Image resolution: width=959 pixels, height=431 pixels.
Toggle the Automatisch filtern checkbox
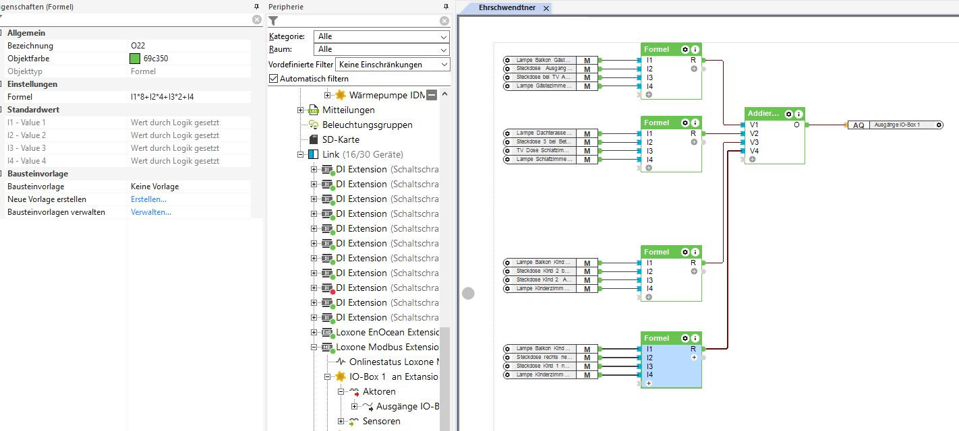tap(273, 79)
